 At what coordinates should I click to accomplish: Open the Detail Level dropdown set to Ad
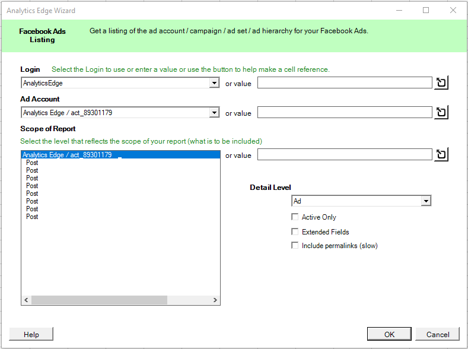click(425, 201)
